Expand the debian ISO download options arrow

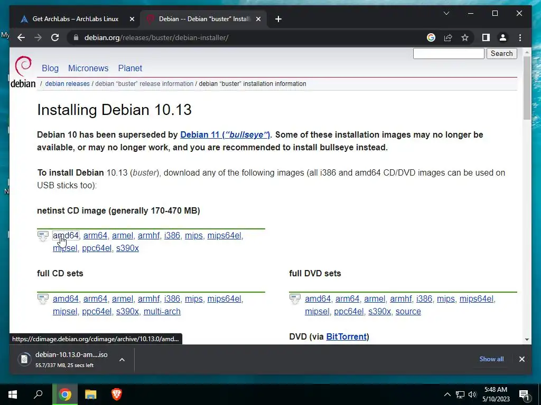pos(122,359)
